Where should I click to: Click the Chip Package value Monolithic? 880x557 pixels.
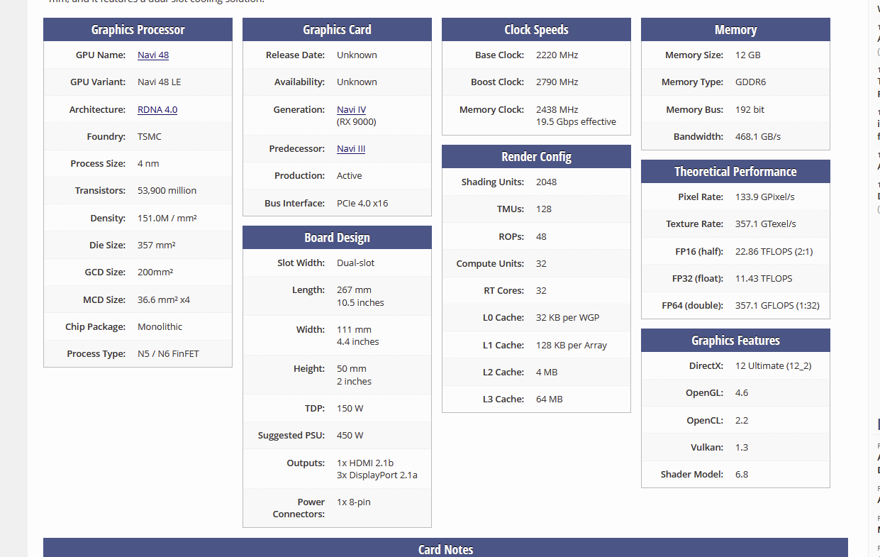click(x=160, y=326)
